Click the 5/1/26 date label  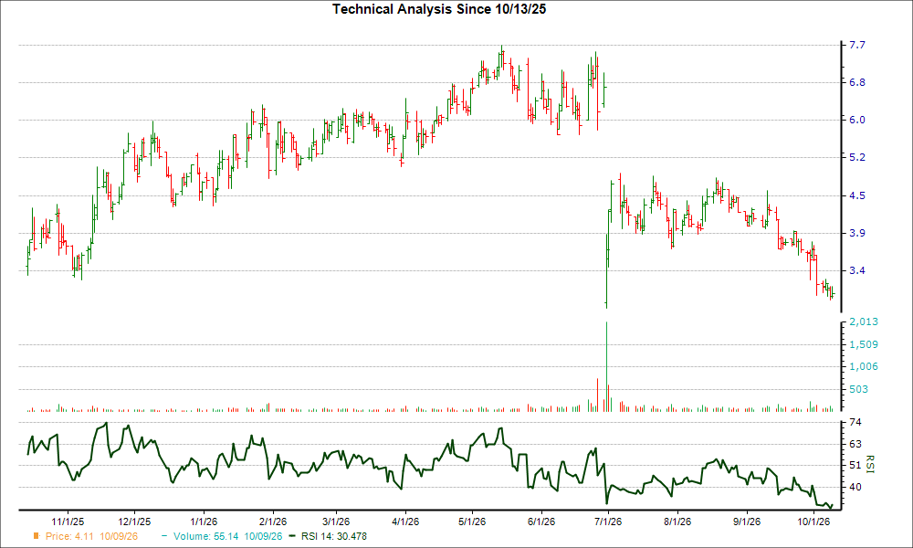click(x=472, y=522)
